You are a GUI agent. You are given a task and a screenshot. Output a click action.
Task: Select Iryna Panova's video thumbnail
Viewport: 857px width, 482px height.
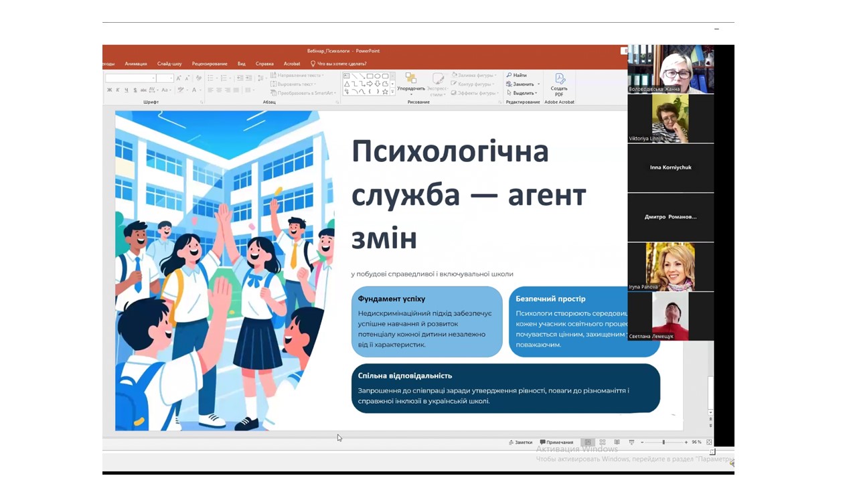click(670, 266)
